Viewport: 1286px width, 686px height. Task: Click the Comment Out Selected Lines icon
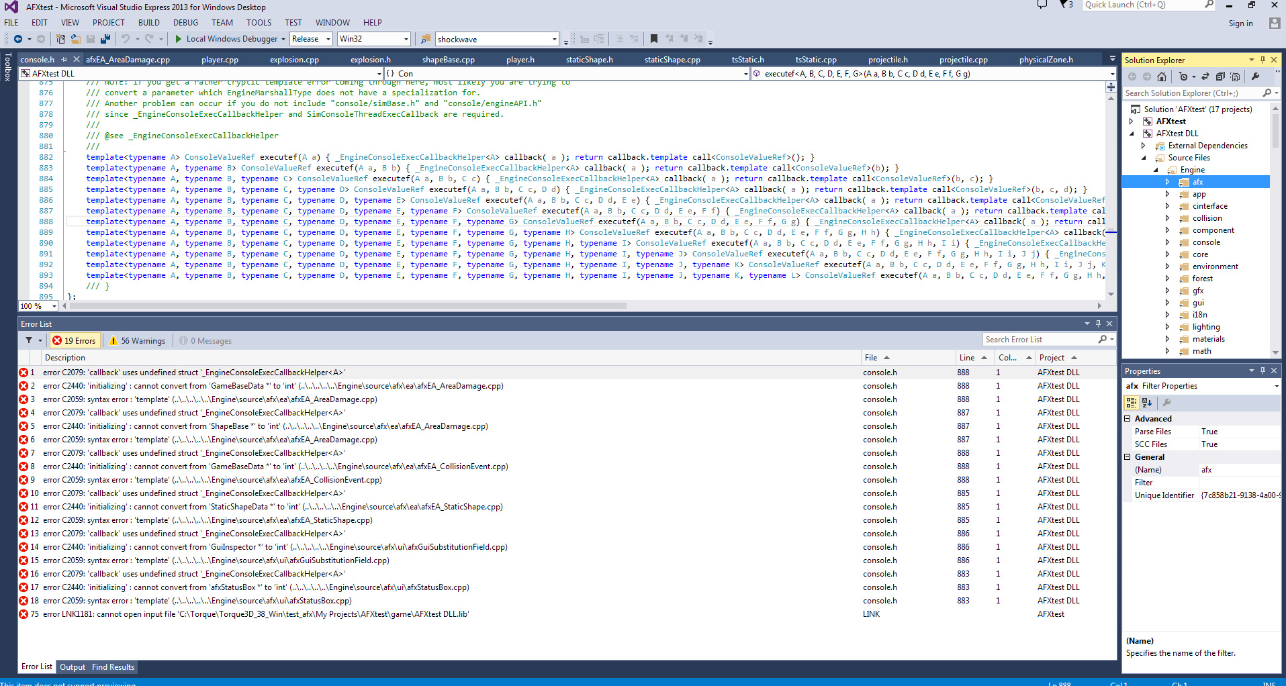619,39
